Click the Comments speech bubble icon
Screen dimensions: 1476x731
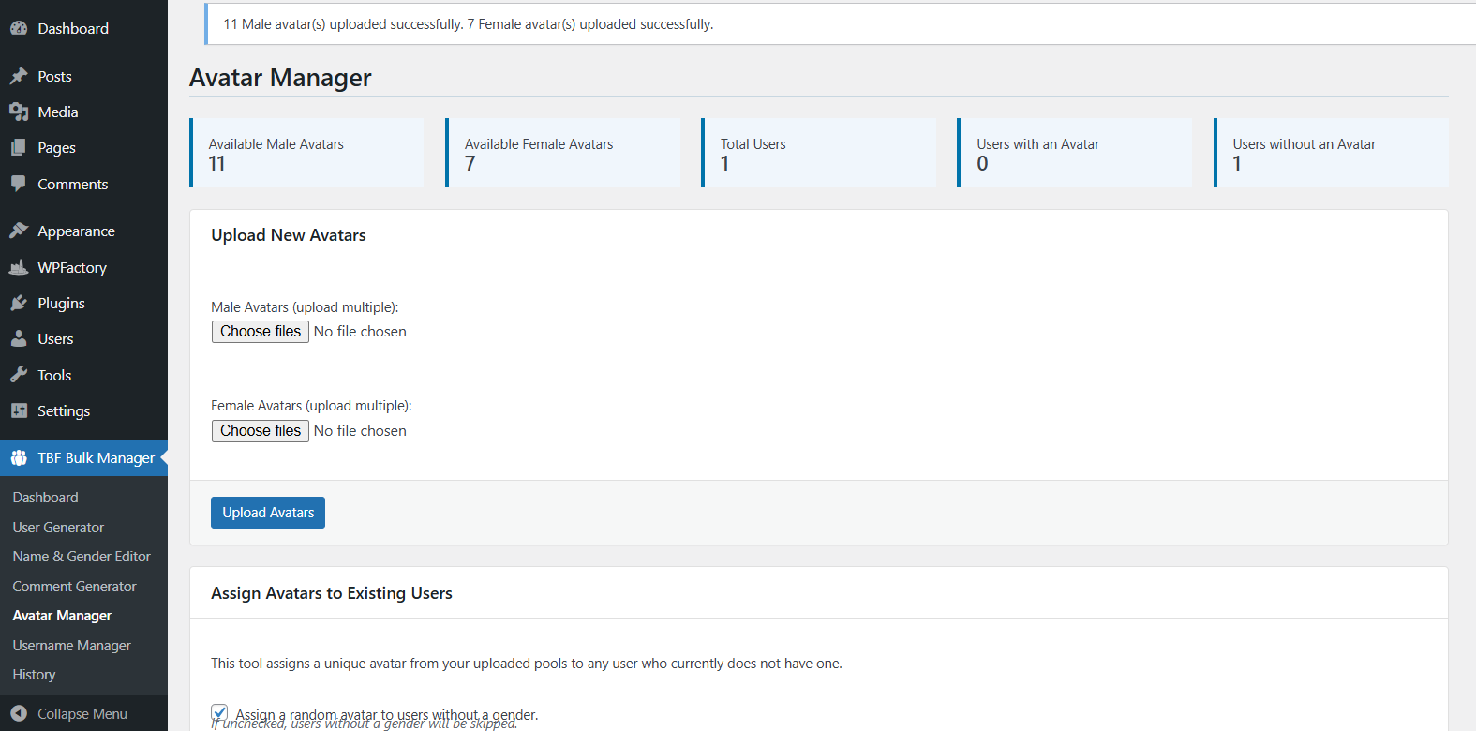coord(19,184)
